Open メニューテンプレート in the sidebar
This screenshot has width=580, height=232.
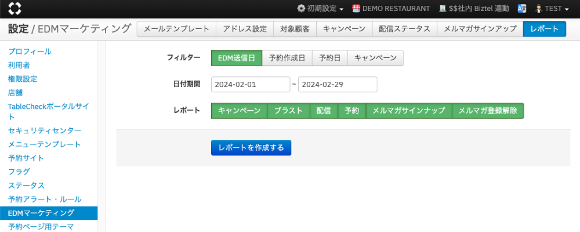pyautogui.click(x=45, y=144)
